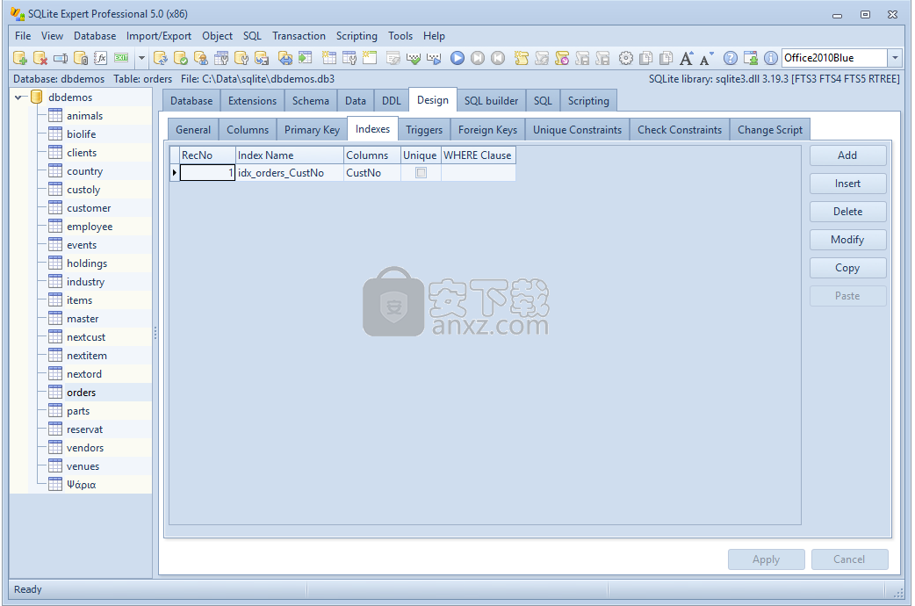915x606 pixels.
Task: Click the Insert button
Action: [x=848, y=184]
